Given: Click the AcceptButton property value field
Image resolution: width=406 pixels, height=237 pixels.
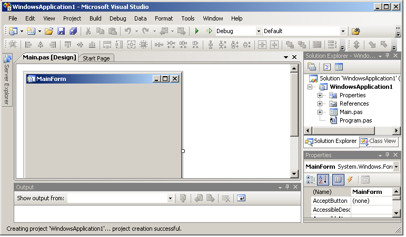Looking at the screenshot, I should [371, 201].
